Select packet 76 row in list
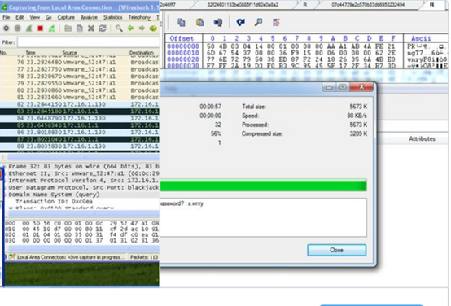The height and width of the screenshot is (306, 451). (80, 62)
